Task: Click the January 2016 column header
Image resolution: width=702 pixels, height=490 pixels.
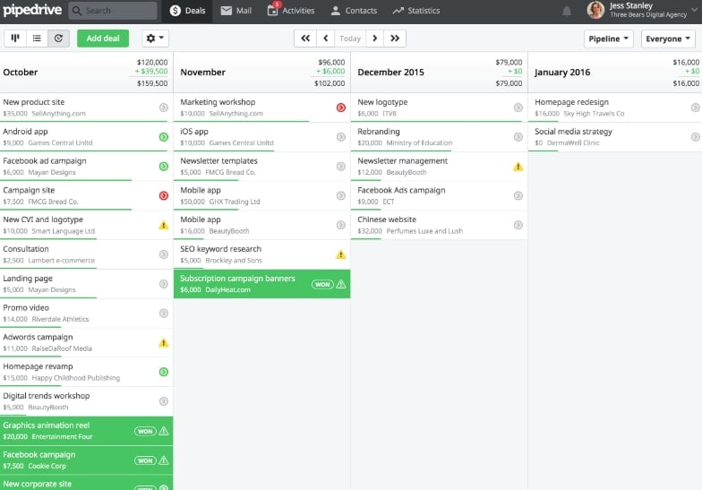Action: [616, 72]
